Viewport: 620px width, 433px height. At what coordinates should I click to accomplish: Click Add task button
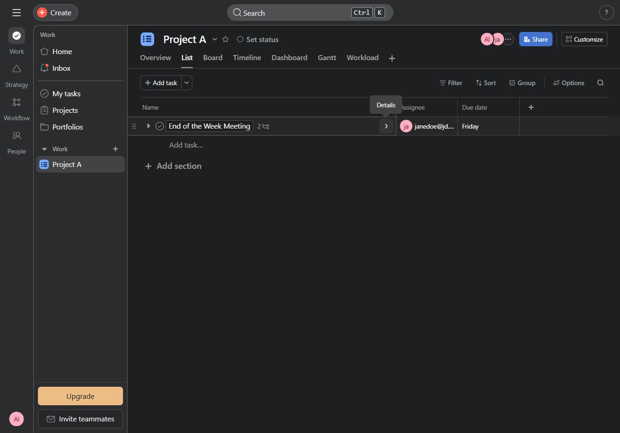pos(161,83)
